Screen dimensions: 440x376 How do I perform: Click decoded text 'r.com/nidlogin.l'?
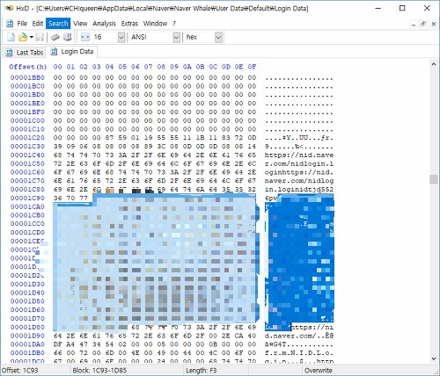coord(299,163)
